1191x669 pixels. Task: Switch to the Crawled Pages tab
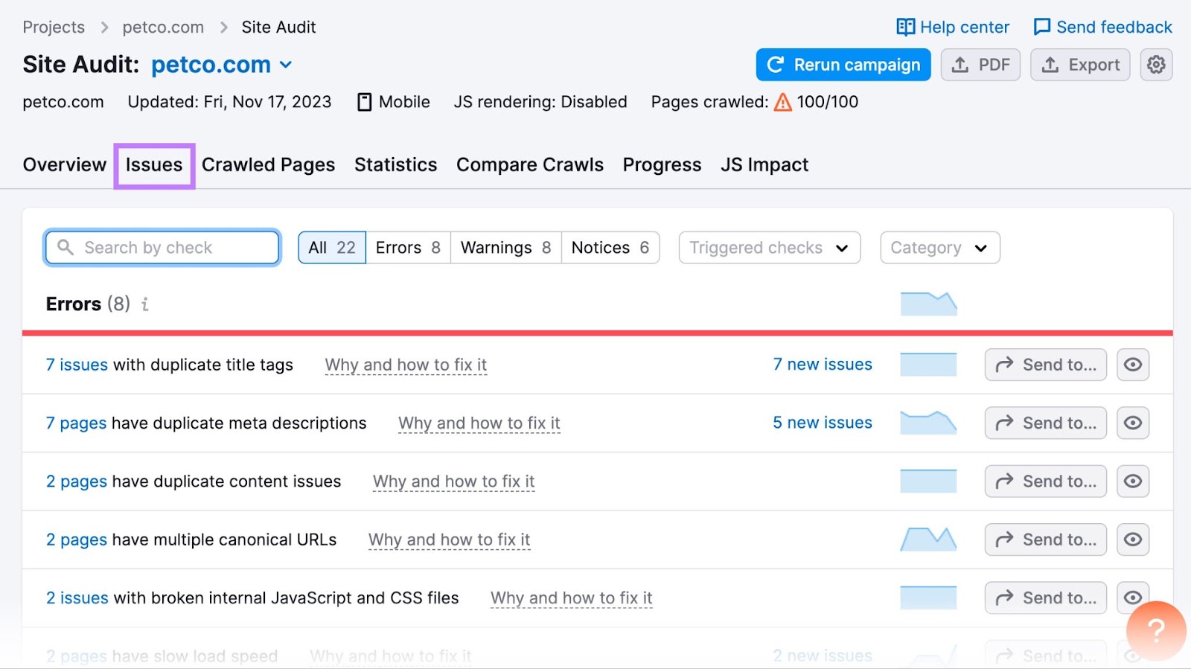[268, 164]
